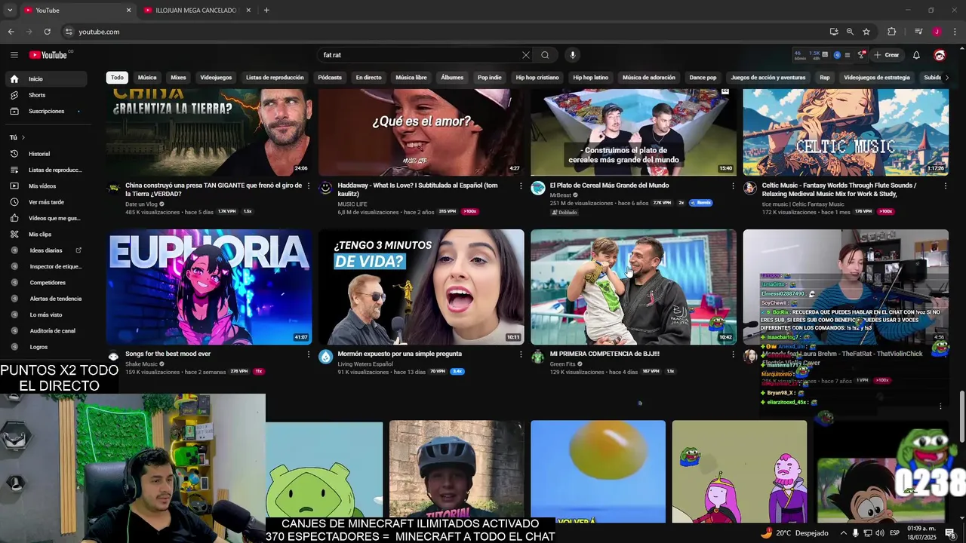Expand the Tú section chevron
966x543 pixels.
point(23,137)
